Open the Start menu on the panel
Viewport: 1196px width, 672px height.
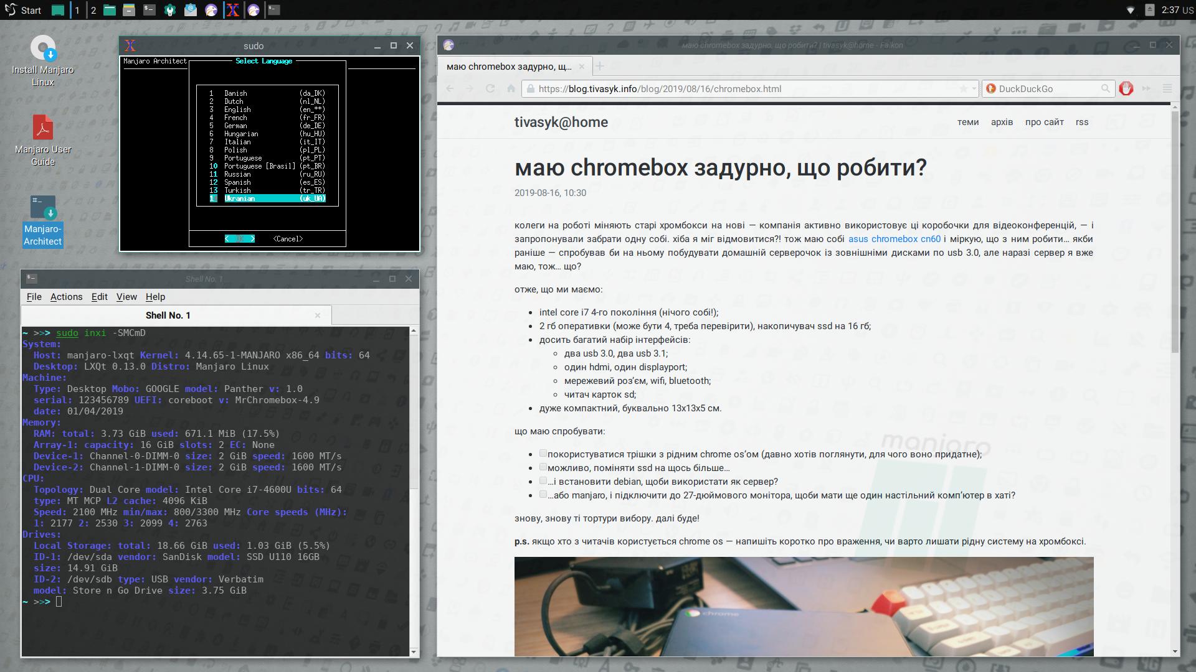pos(22,10)
